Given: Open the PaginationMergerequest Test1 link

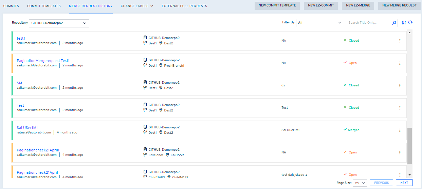Looking at the screenshot, I should 43,61.
